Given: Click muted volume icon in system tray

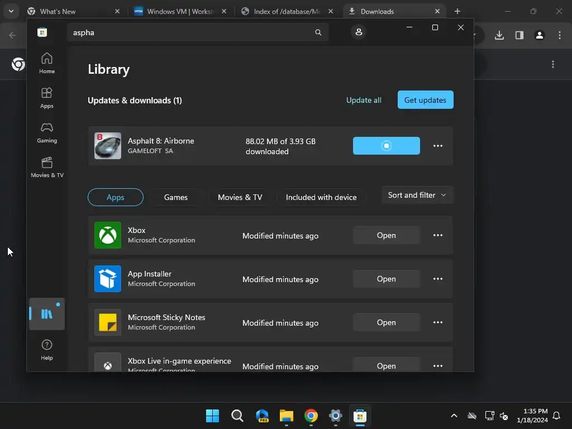Looking at the screenshot, I should coord(504,416).
